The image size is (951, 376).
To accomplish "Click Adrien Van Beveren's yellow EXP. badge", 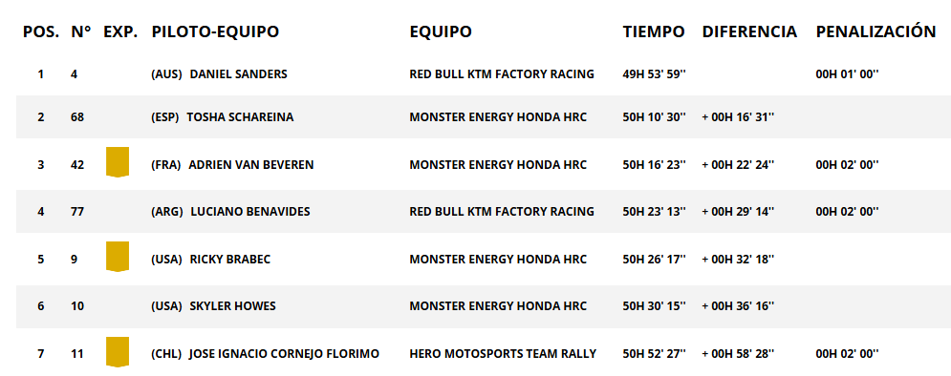I will 117,161.
